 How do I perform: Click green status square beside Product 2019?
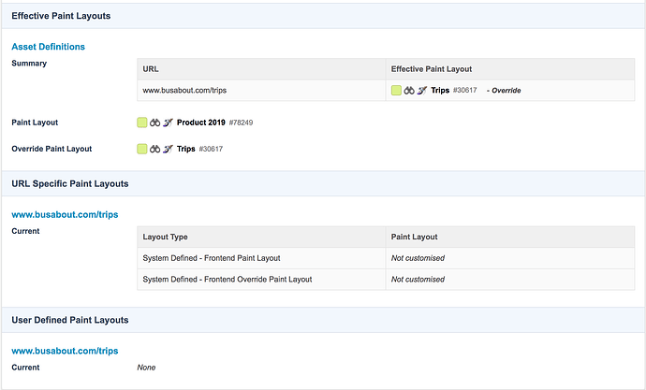[141, 123]
